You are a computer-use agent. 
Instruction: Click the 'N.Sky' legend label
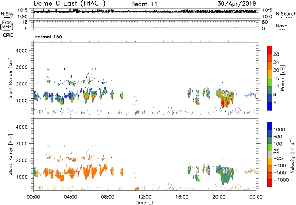tap(7, 14)
